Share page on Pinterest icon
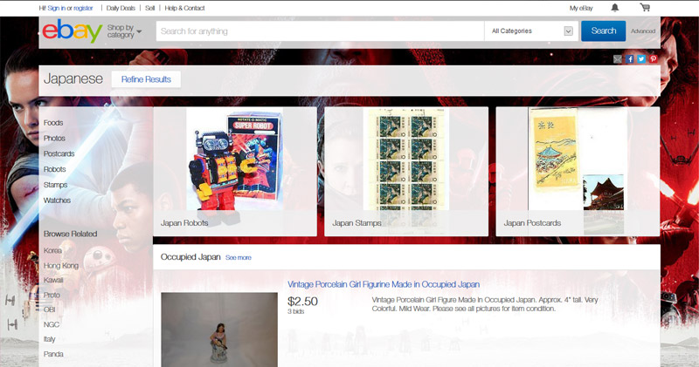The image size is (699, 367). point(653,59)
